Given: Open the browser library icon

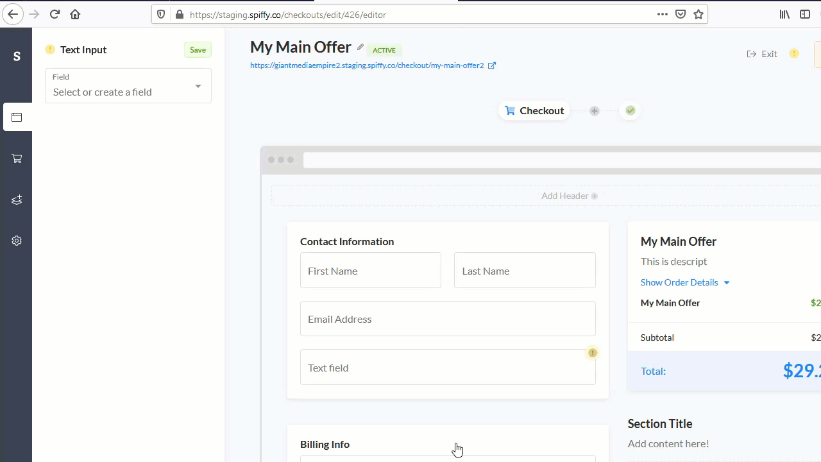Looking at the screenshot, I should coord(784,14).
